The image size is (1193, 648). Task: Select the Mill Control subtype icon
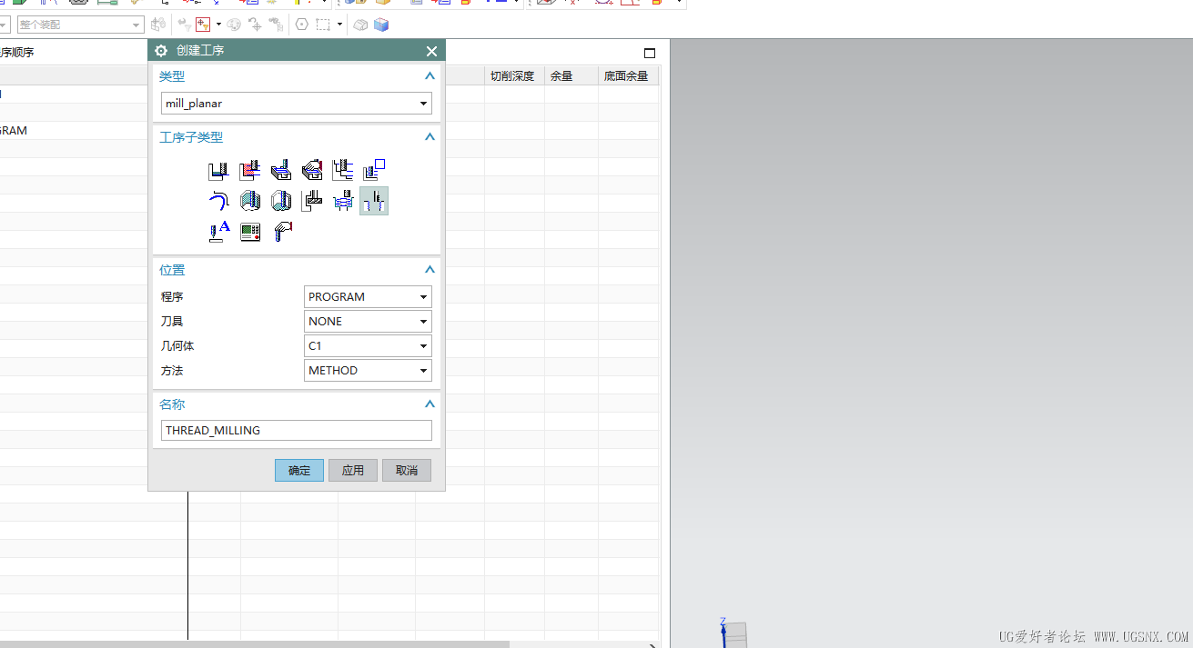coord(249,232)
